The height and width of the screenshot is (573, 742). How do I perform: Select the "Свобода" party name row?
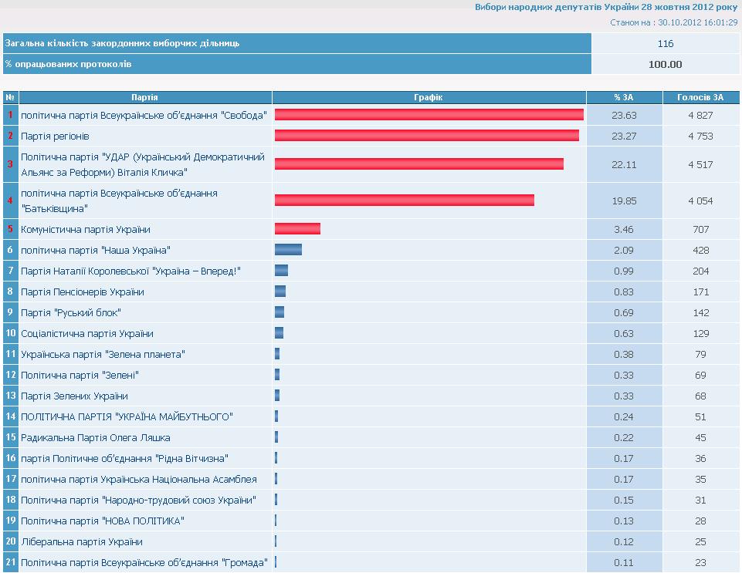144,115
